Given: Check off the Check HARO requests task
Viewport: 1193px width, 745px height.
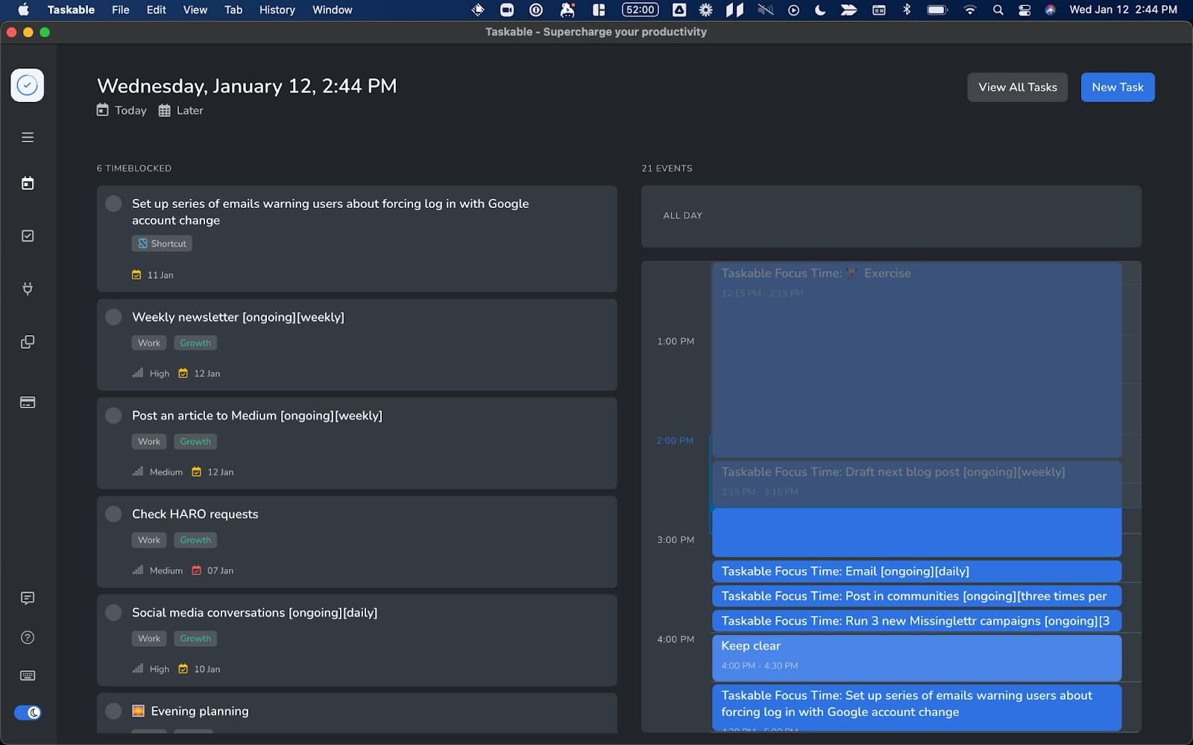Looking at the screenshot, I should [x=113, y=513].
